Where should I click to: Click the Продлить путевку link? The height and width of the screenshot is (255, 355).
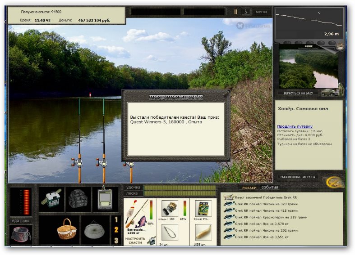295,126
